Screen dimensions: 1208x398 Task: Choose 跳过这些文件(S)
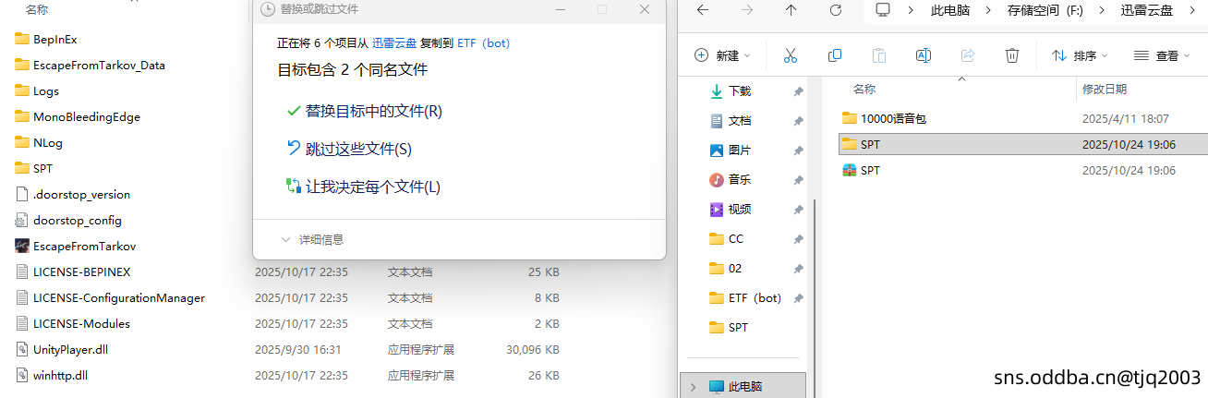(x=358, y=149)
